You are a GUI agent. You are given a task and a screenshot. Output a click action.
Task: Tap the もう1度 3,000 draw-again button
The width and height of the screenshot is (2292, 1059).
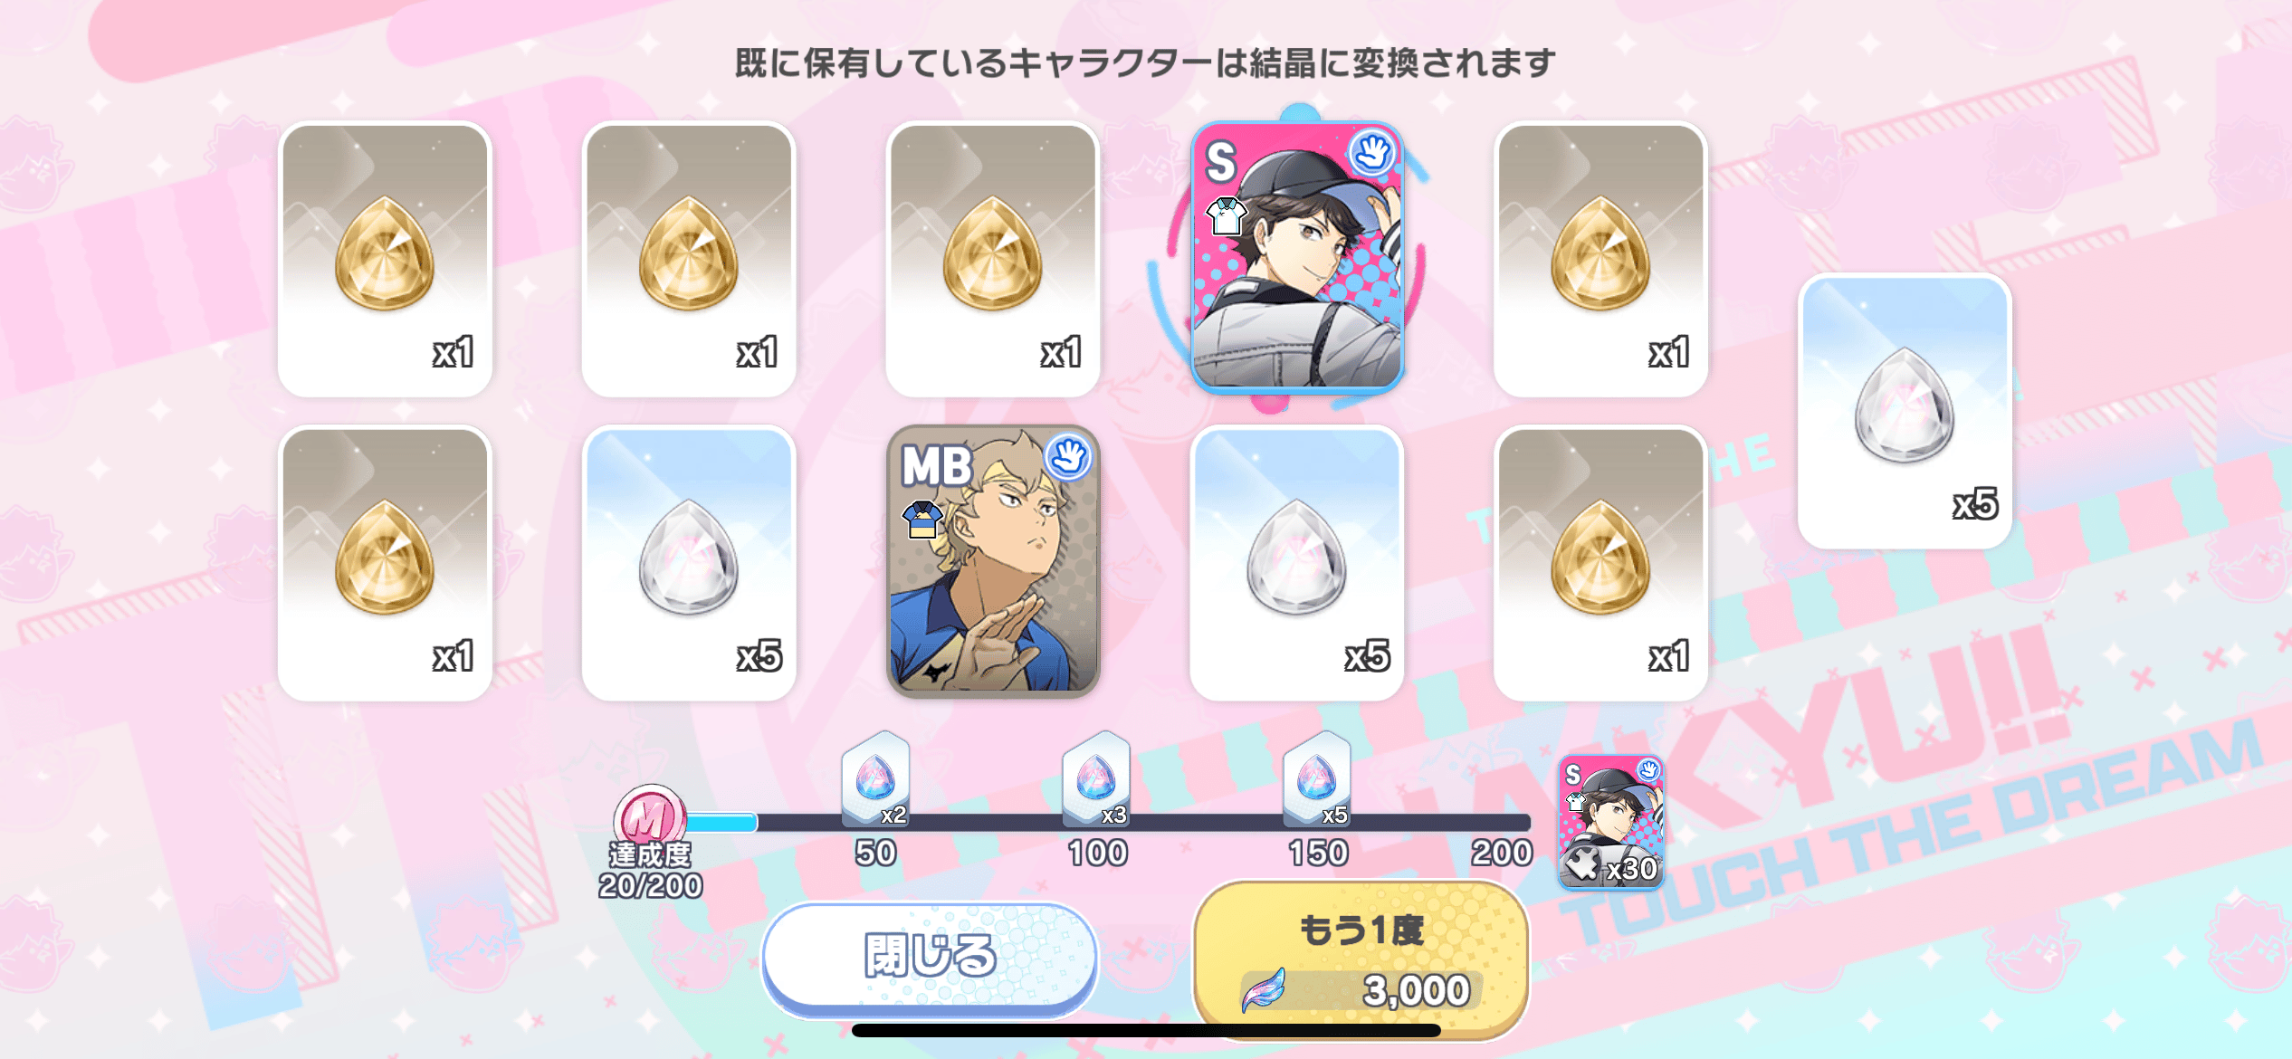[x=1361, y=961]
